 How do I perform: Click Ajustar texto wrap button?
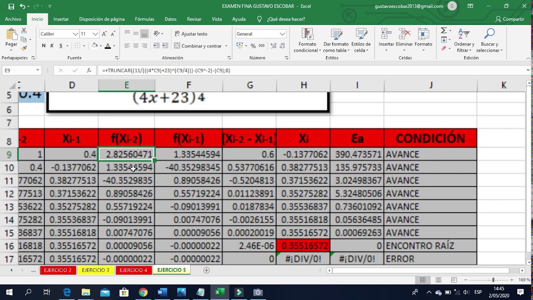pyautogui.click(x=191, y=34)
